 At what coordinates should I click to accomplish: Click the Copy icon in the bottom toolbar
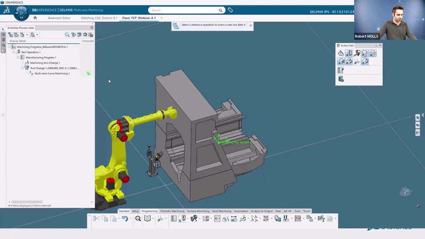(x=105, y=218)
